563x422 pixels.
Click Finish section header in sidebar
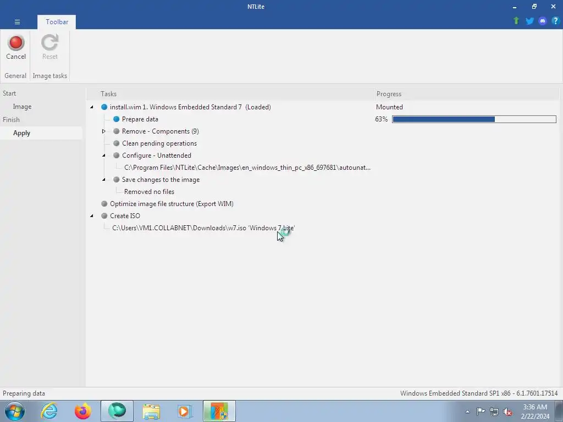pos(11,120)
